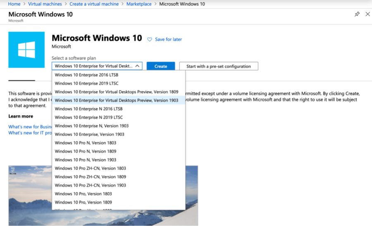Select Windows 10 Enterprise N 2016 LTSB
The height and width of the screenshot is (226, 372).
(x=119, y=109)
